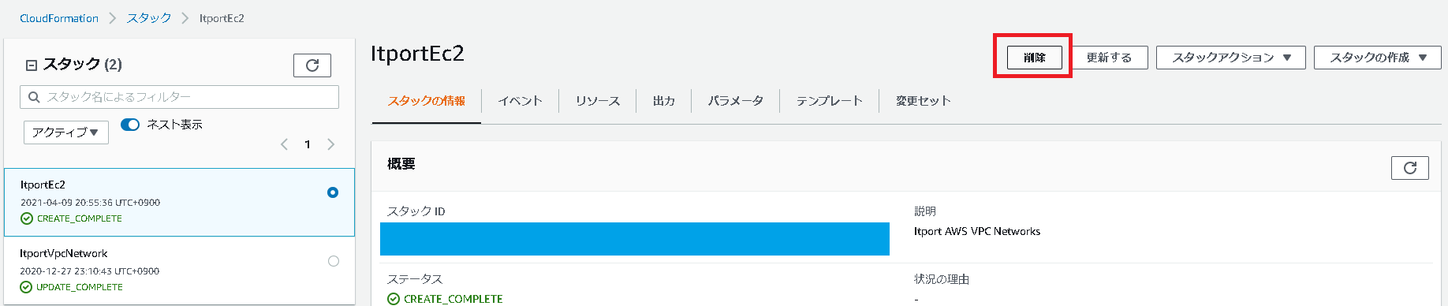
Task: Click the 削除 button
Action: point(1034,58)
